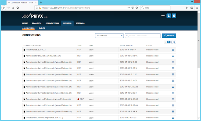This screenshot has height=121, width=201.
Task: Click the blue SEARCH button
Action: coord(169,36)
